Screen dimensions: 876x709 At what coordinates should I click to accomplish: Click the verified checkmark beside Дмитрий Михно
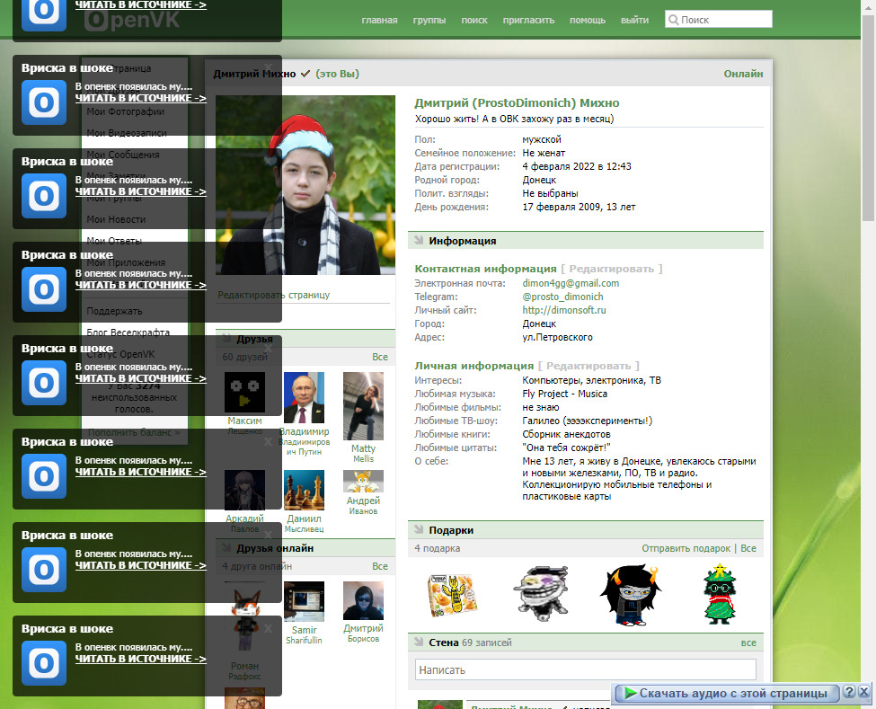[x=305, y=74]
